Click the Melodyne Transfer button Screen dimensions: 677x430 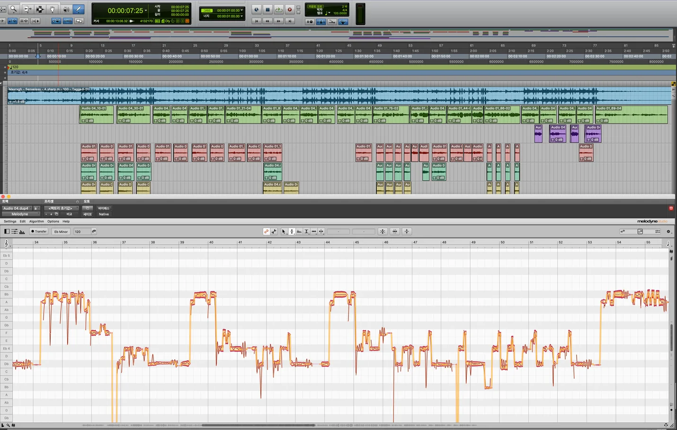[x=39, y=231]
